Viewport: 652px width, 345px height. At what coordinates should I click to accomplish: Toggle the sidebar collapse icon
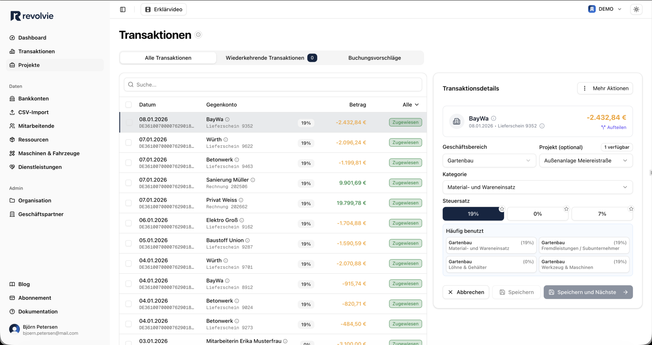(x=123, y=9)
